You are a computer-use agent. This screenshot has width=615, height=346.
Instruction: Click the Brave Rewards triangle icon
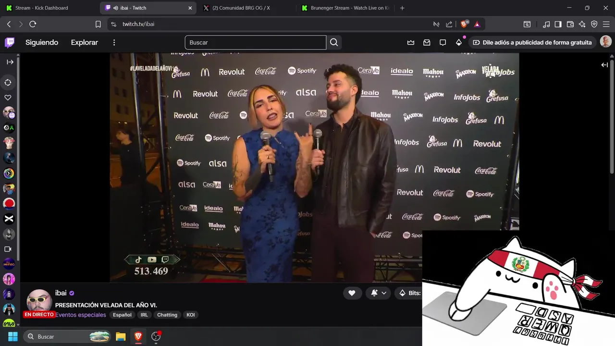click(x=477, y=24)
